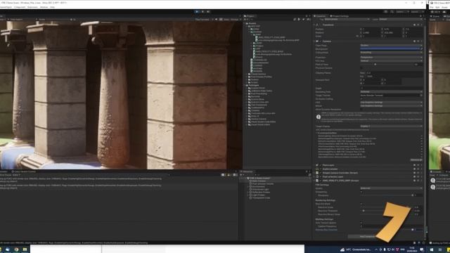The image size is (450, 253).
Task: Open the Post-process Layer more options menu
Action: [421, 176]
